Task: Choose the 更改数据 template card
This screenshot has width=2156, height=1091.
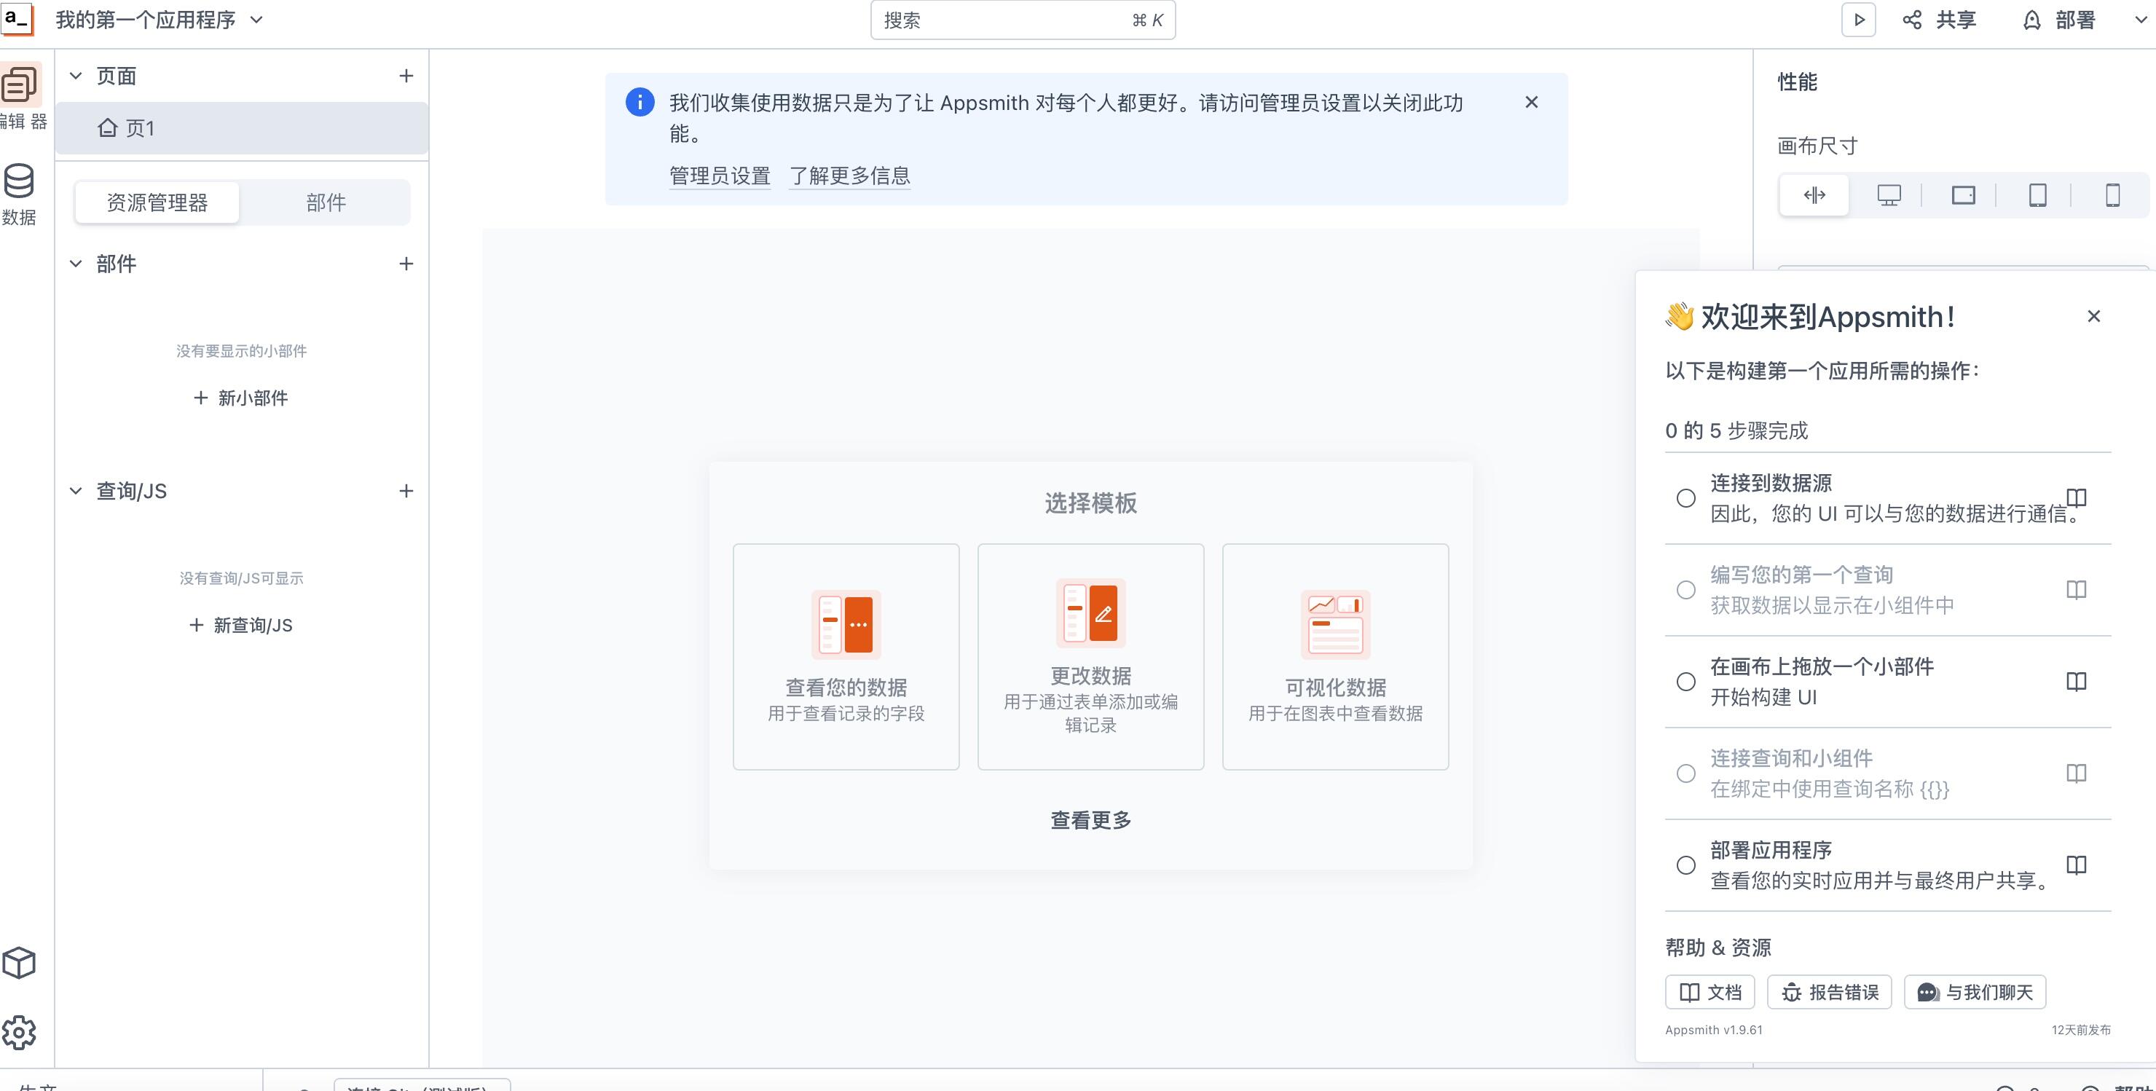Action: (1090, 657)
